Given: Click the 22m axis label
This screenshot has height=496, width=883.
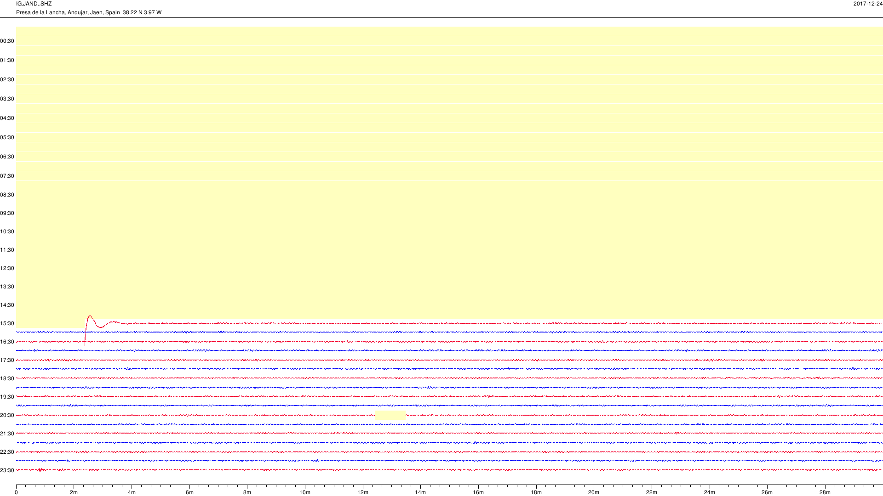Looking at the screenshot, I should point(652,492).
